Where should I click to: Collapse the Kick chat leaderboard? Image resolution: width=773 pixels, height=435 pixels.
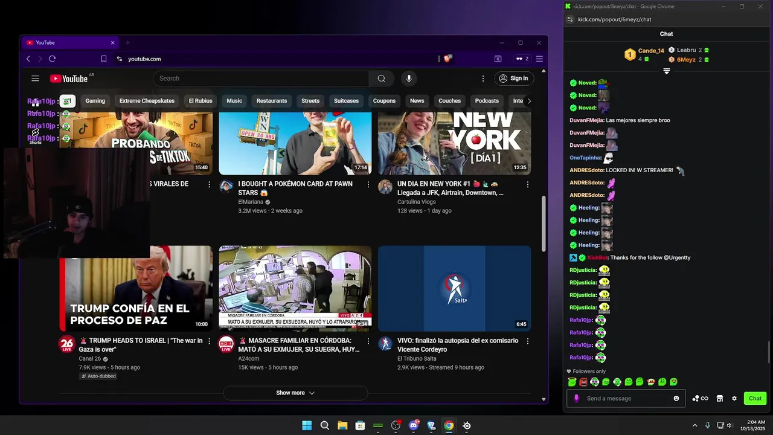667,71
